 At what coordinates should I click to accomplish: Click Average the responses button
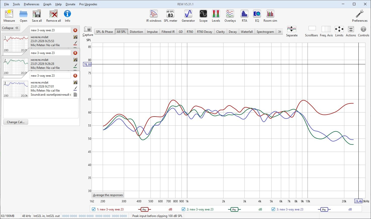[108, 195]
